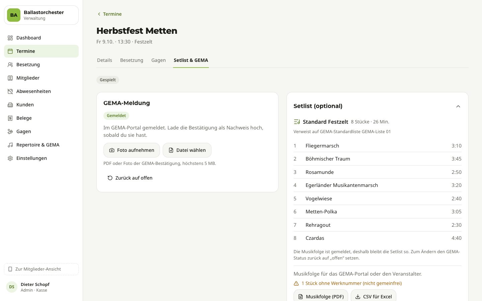Select the Gagen tab
The width and height of the screenshot is (482, 301).
click(x=158, y=60)
